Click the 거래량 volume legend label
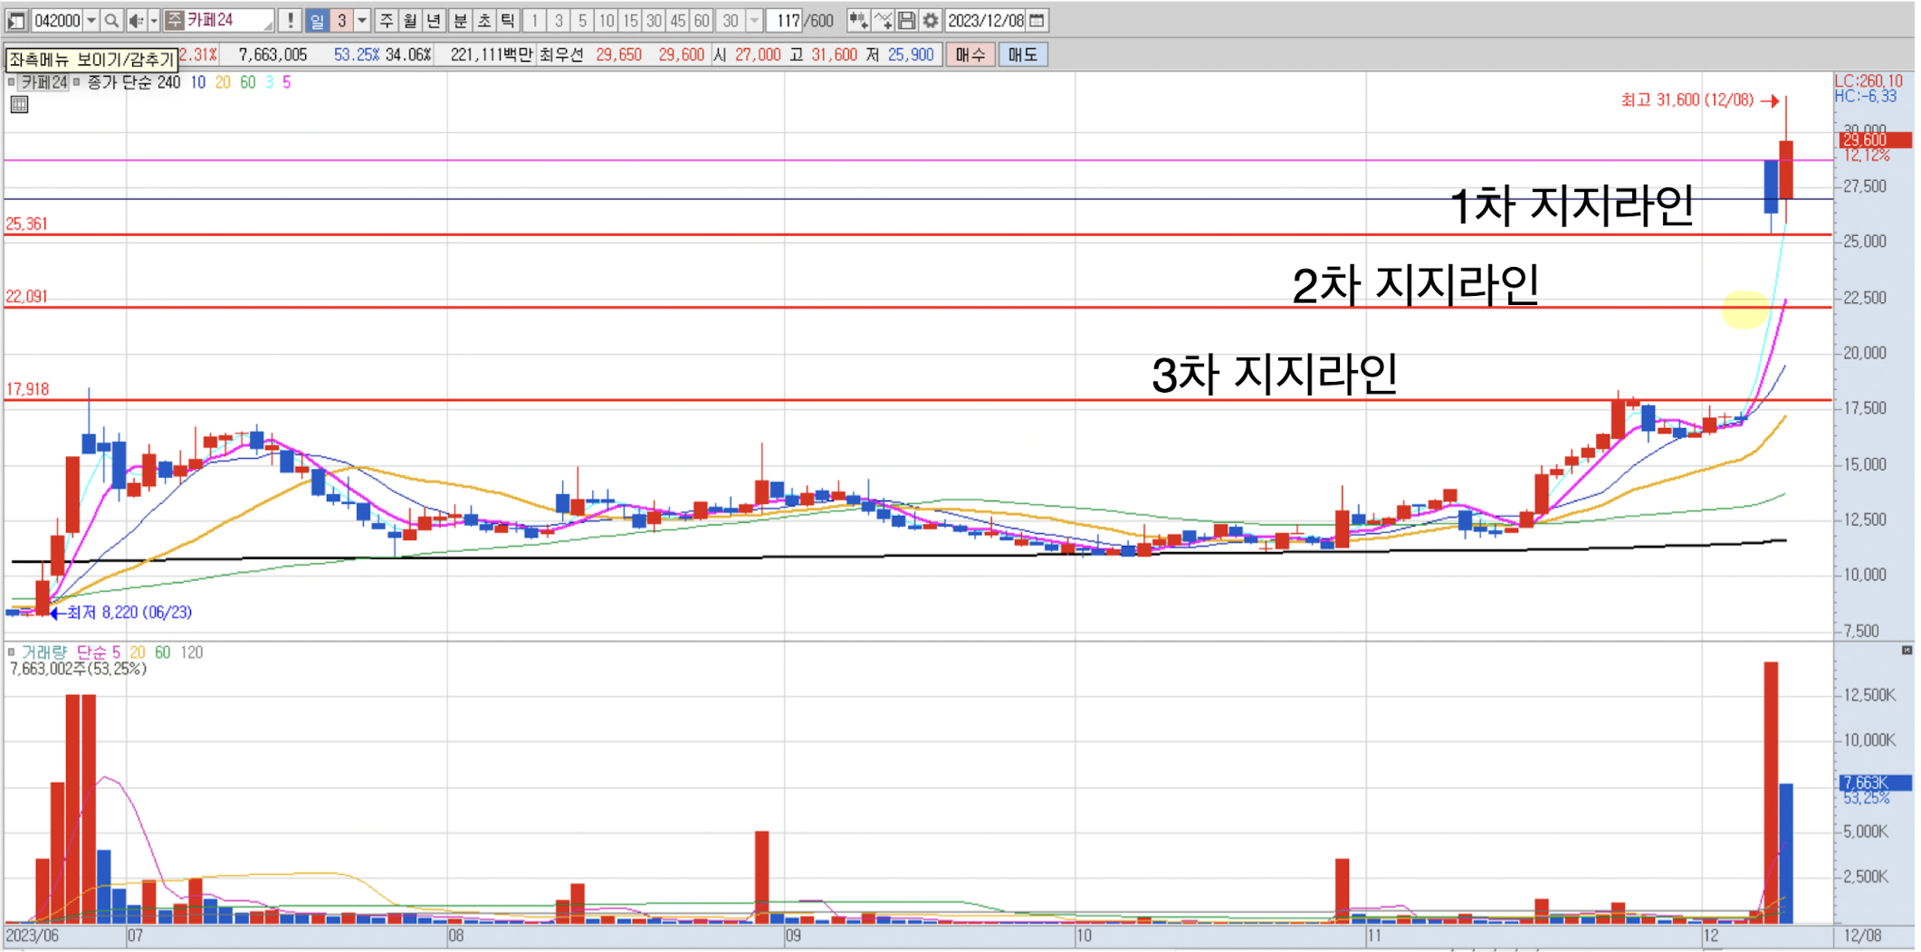The height and width of the screenshot is (952, 1921). click(44, 652)
